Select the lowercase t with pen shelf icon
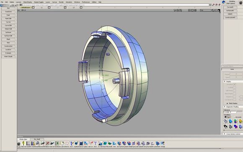This screenshot has width=243, height=152. tap(72, 144)
